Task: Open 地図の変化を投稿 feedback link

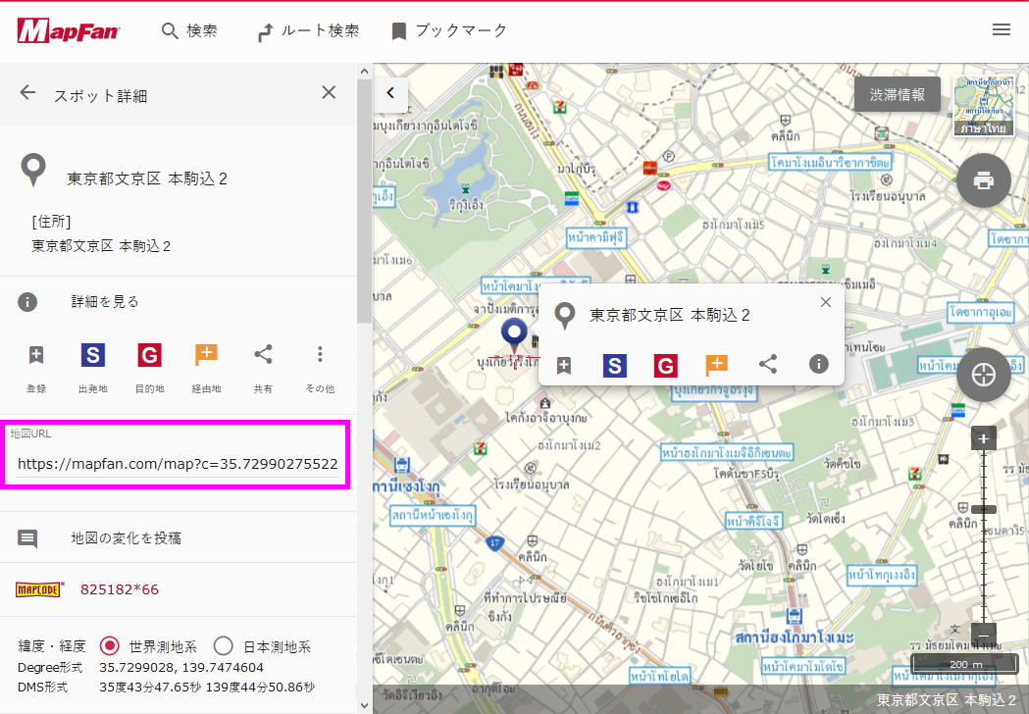Action: (x=126, y=538)
